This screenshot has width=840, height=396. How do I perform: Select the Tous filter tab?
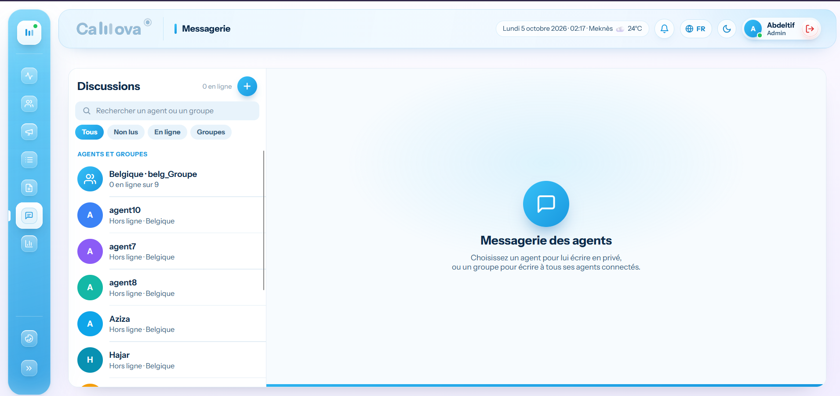click(90, 132)
